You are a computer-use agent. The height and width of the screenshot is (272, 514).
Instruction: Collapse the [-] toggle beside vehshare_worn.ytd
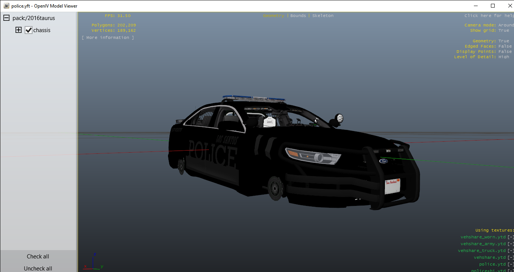point(511,237)
